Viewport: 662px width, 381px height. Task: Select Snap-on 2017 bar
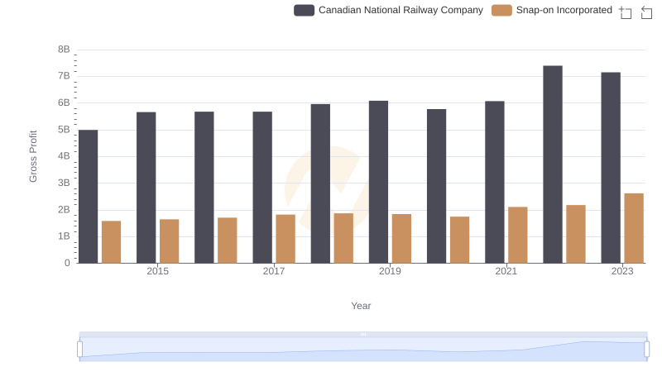click(285, 239)
